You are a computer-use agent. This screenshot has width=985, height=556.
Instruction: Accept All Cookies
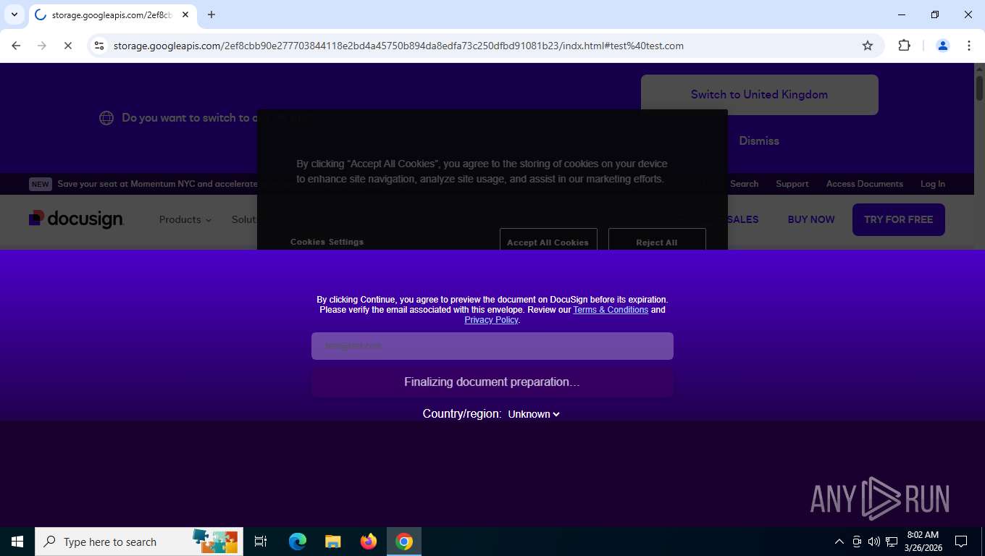point(548,240)
